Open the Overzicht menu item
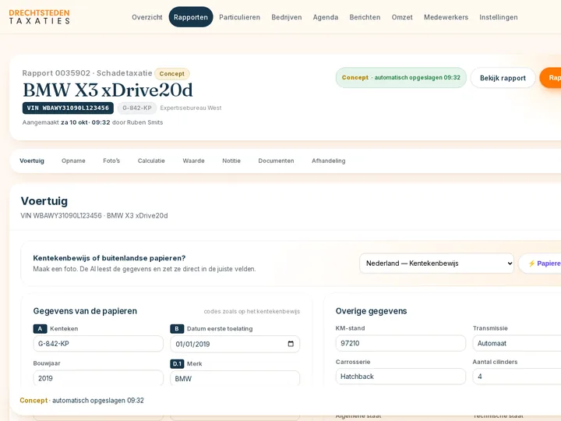The width and height of the screenshot is (561, 421). (147, 17)
